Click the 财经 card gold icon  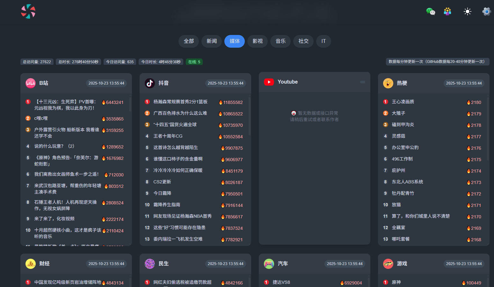(31, 264)
